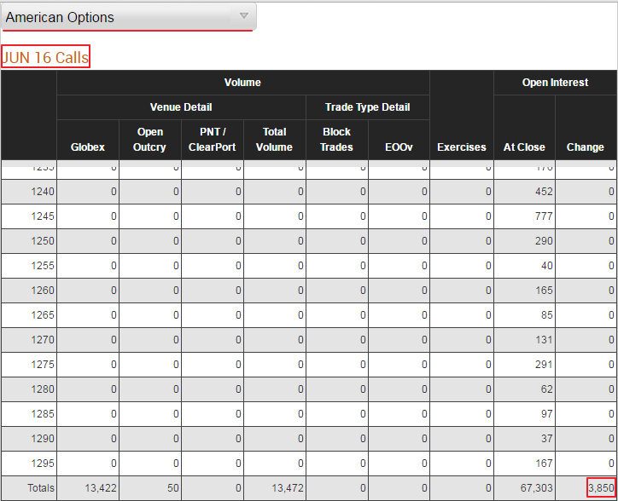This screenshot has width=618, height=501.
Task: Click the Venue Detail header group
Action: point(181,107)
